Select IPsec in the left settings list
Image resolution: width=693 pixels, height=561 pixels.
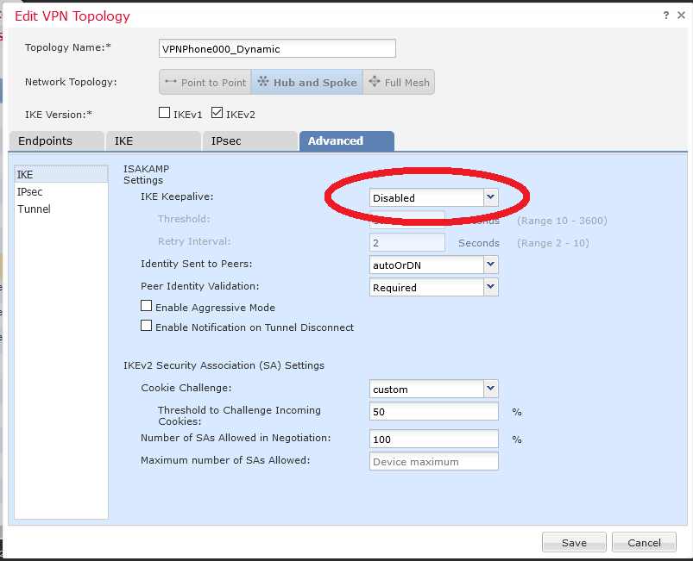tap(32, 191)
